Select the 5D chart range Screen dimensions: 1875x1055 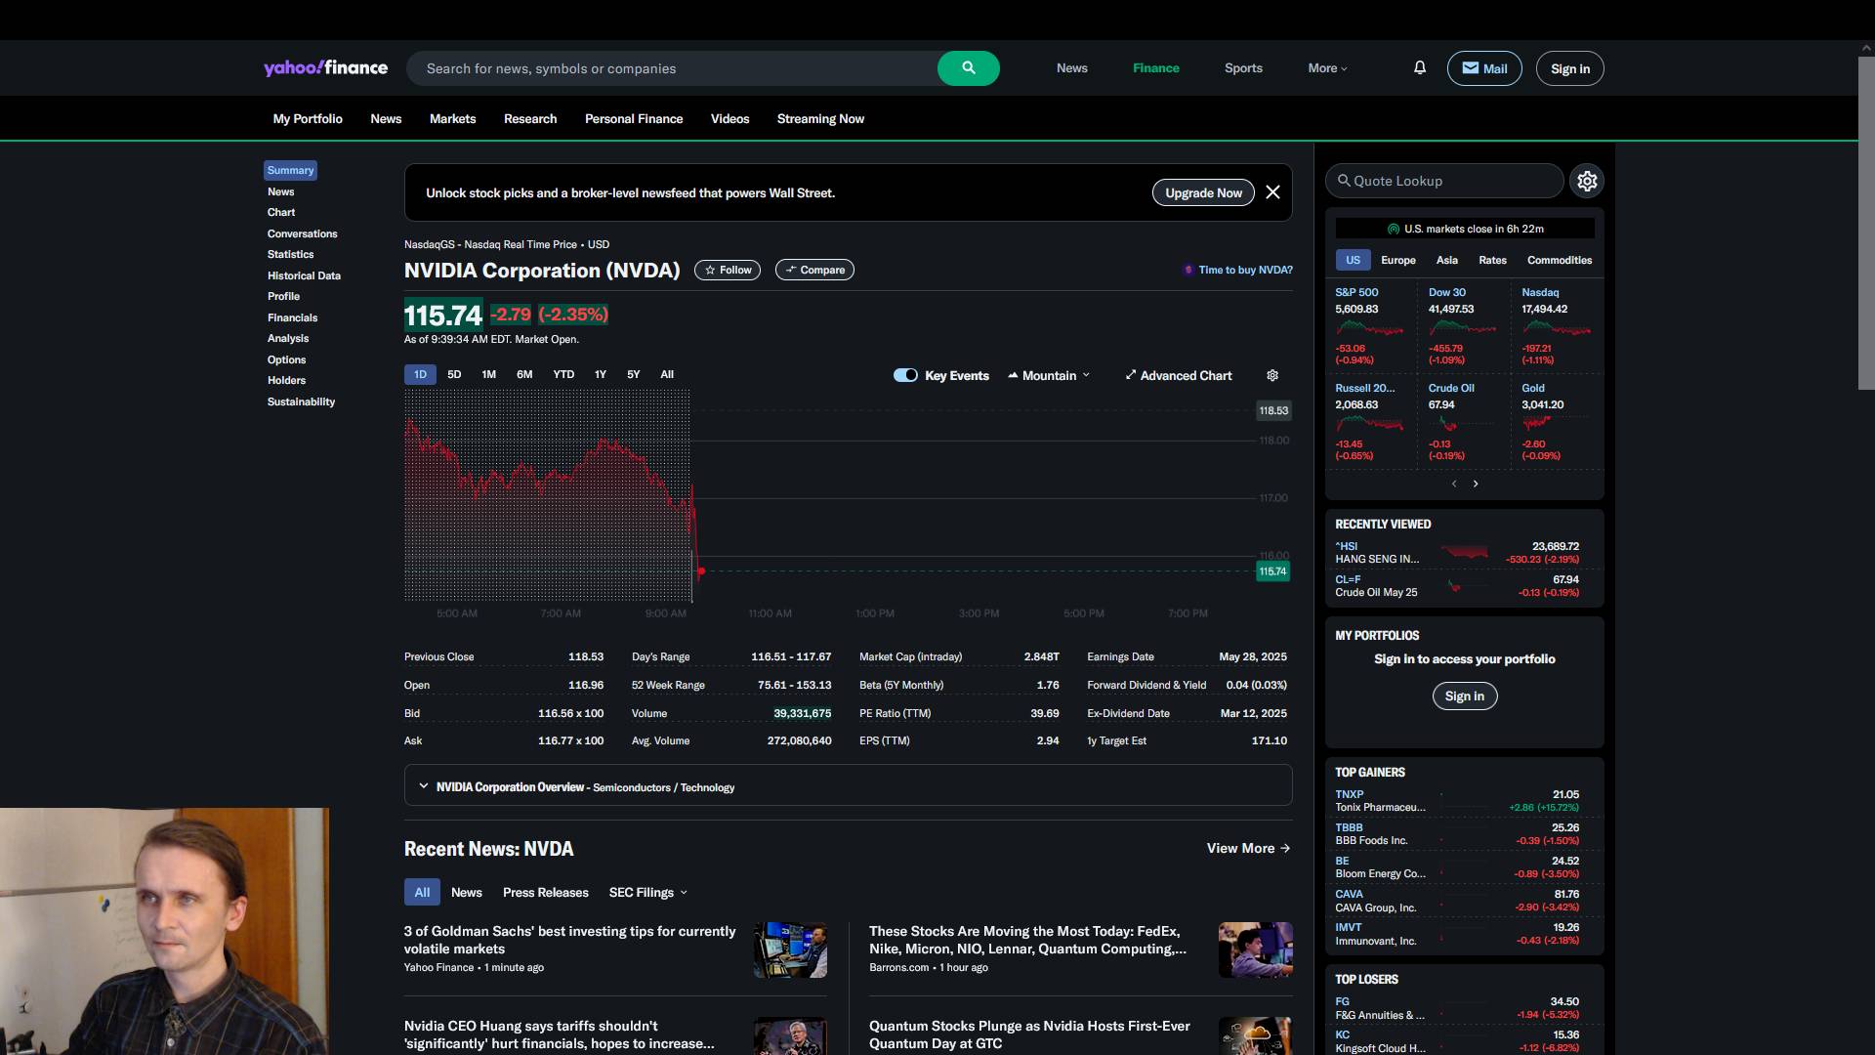point(454,374)
